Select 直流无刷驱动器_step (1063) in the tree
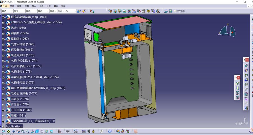 coord(29,17)
